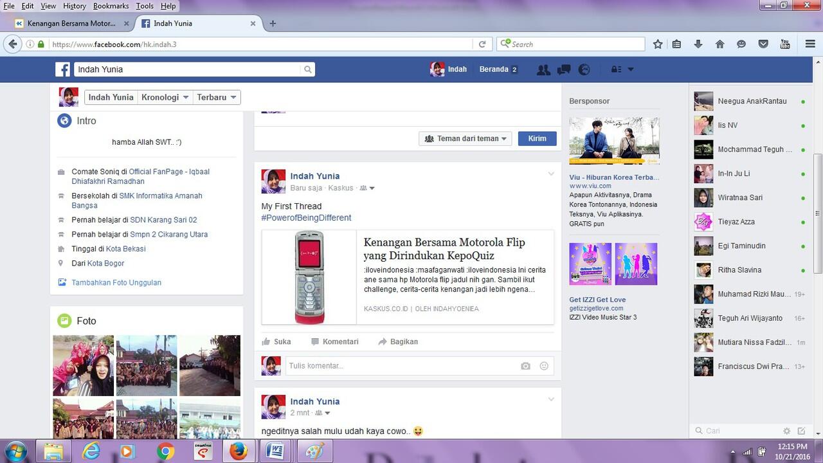Click the Facebook search magnifier button
823x463 pixels.
[x=308, y=69]
